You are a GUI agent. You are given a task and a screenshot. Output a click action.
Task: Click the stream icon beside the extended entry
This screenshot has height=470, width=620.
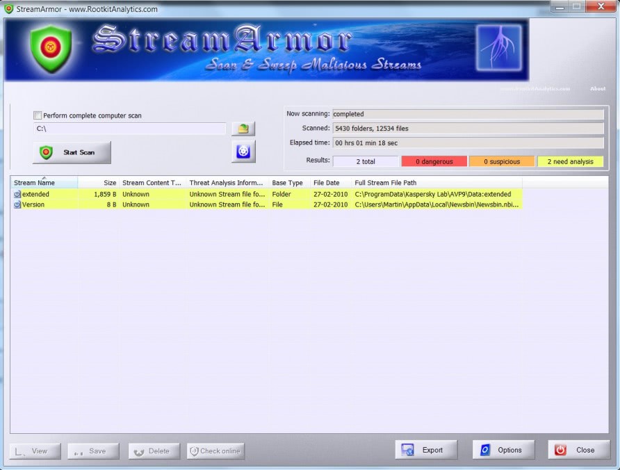pyautogui.click(x=16, y=194)
